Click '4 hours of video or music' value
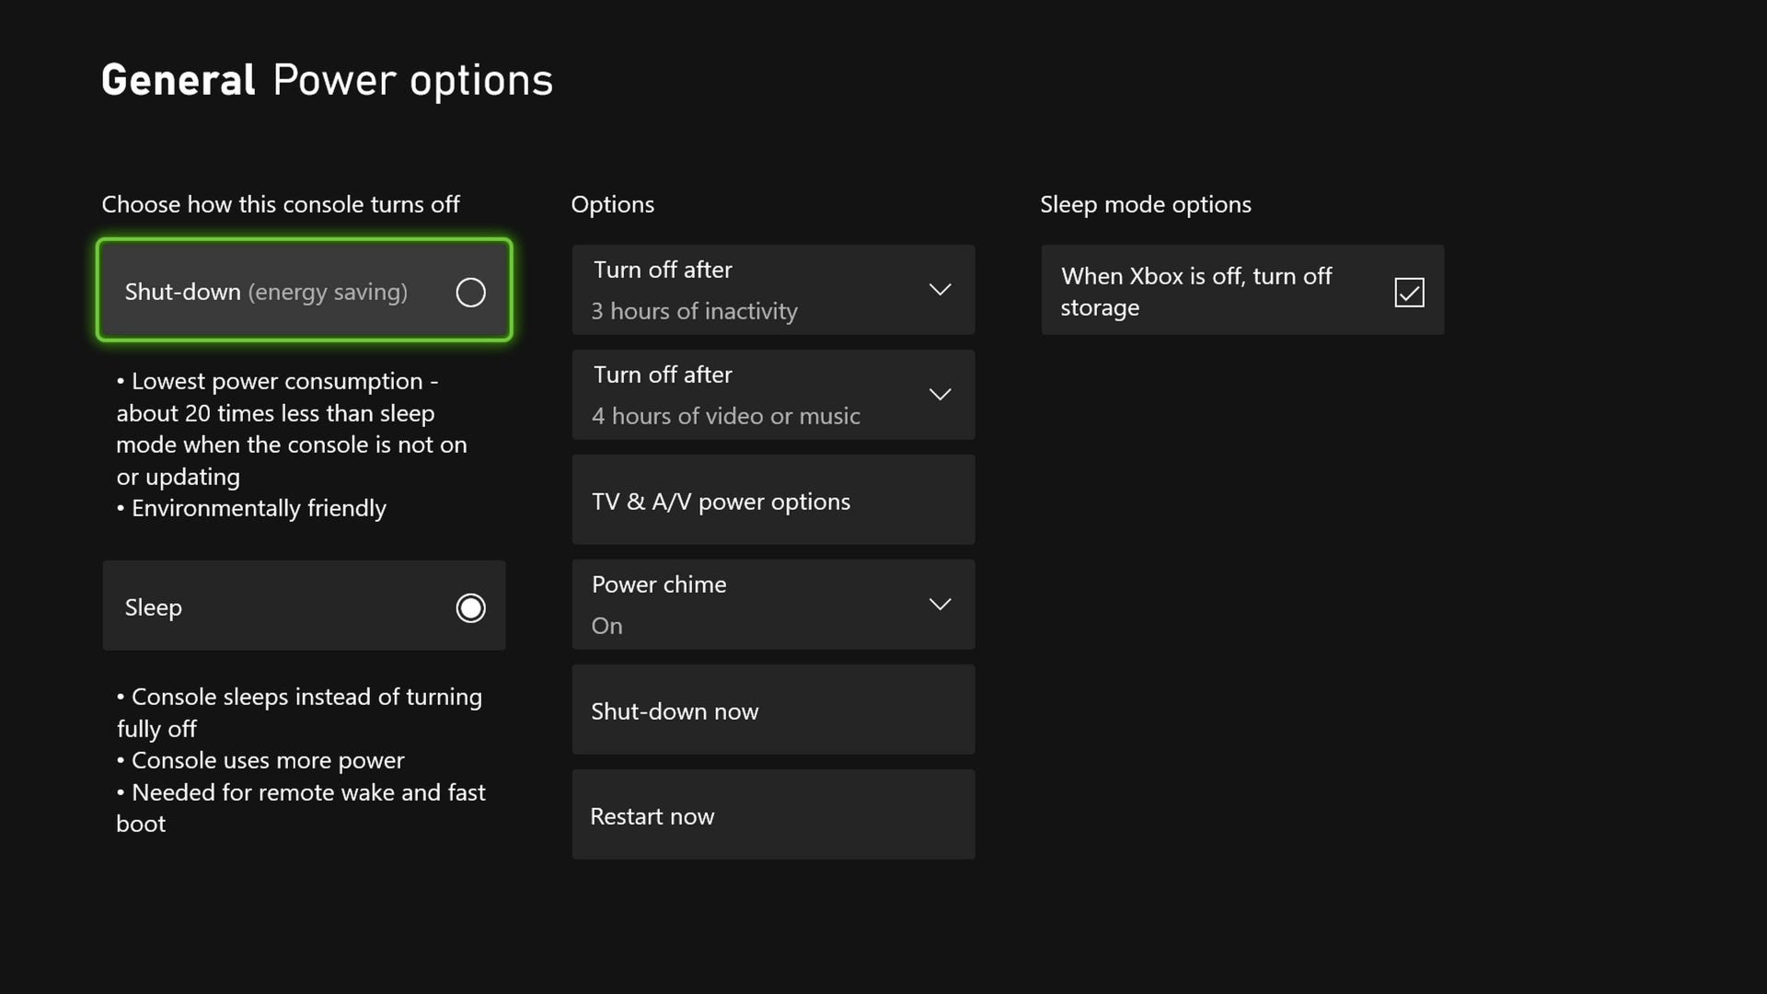1767x994 pixels. [725, 416]
